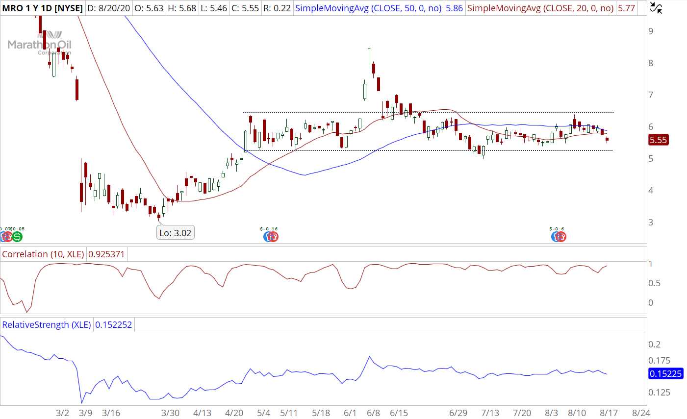This screenshot has width=687, height=419.
Task: Click the red phone icon beside green dollar
Action: click(x=7, y=237)
